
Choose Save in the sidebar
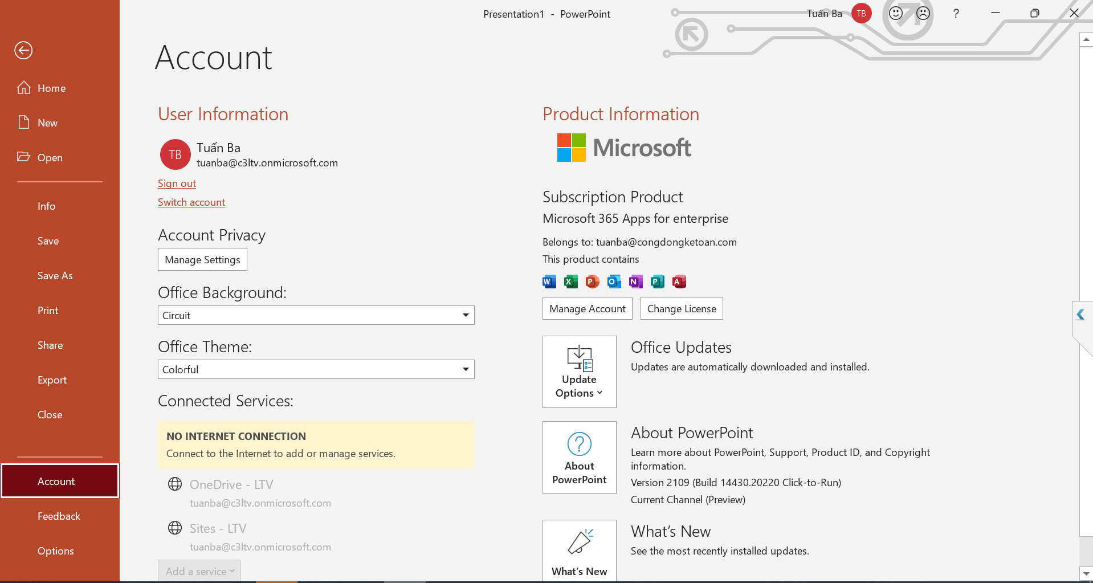60,241
